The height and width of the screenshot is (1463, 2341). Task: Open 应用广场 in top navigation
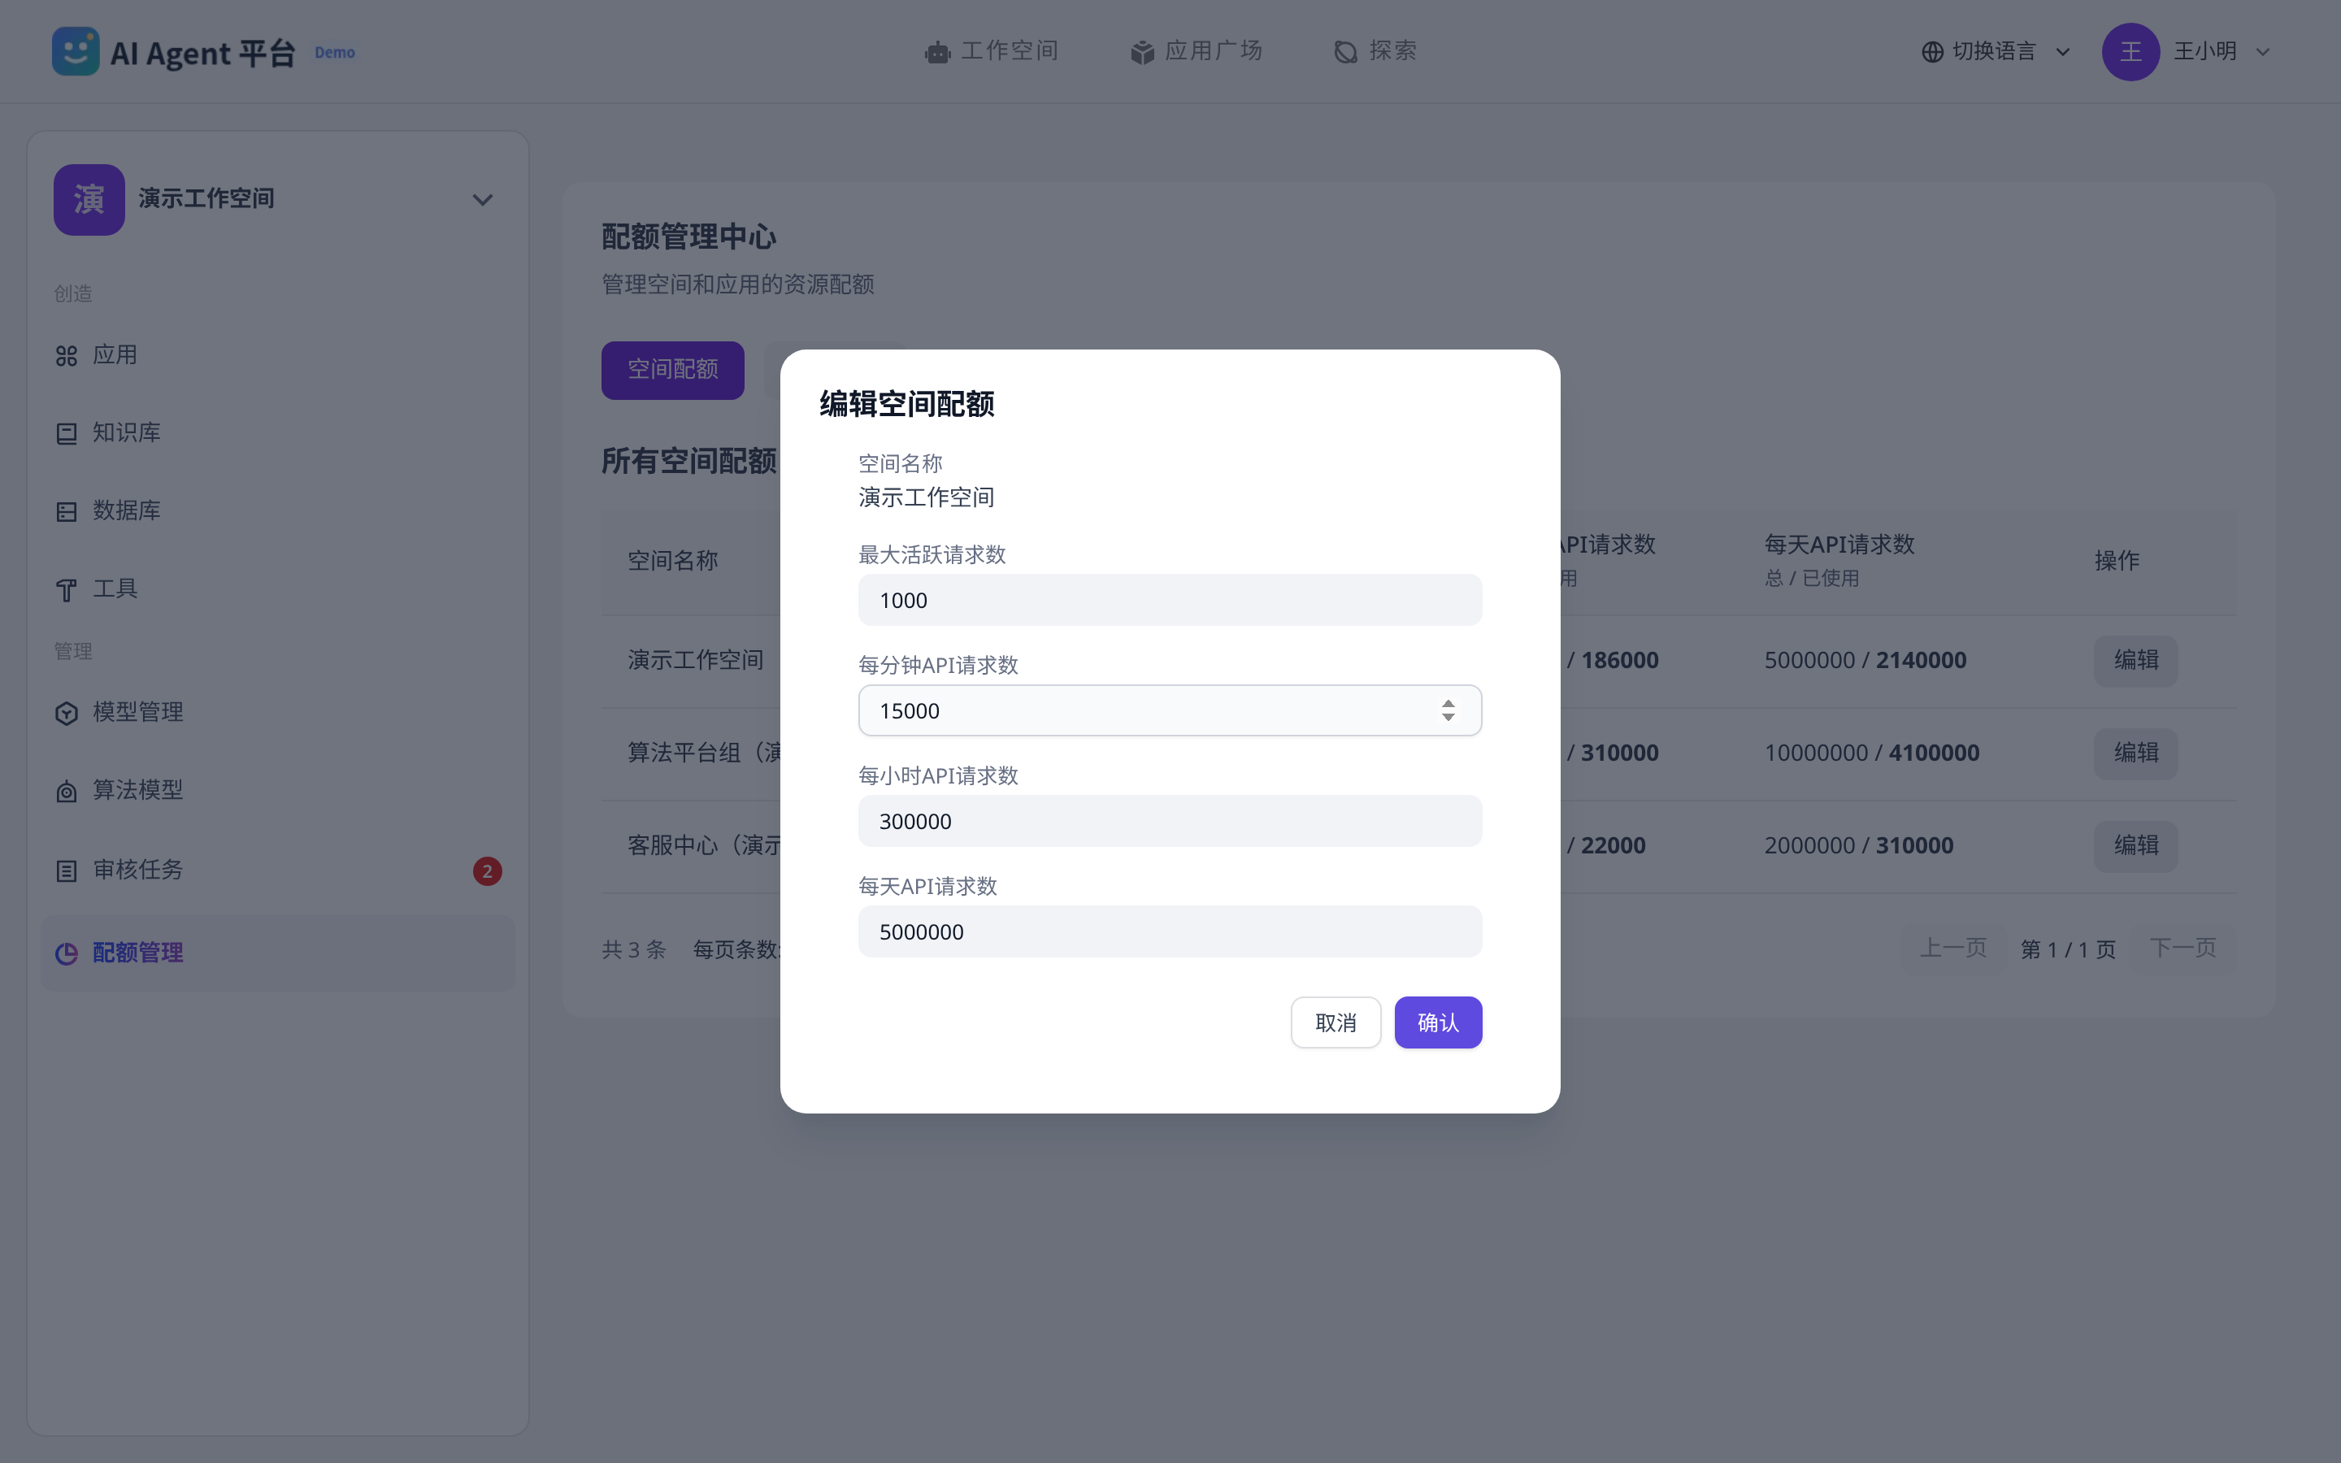point(1196,51)
